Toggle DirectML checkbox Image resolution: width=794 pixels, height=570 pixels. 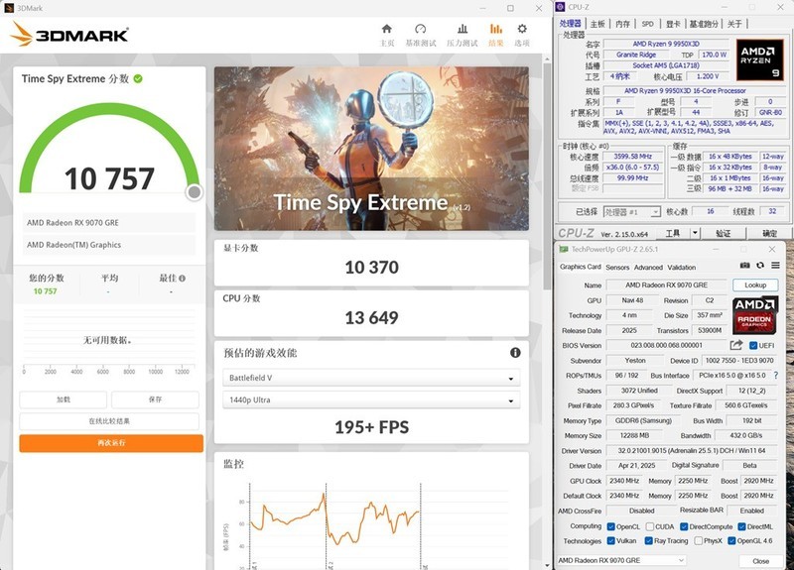741,526
